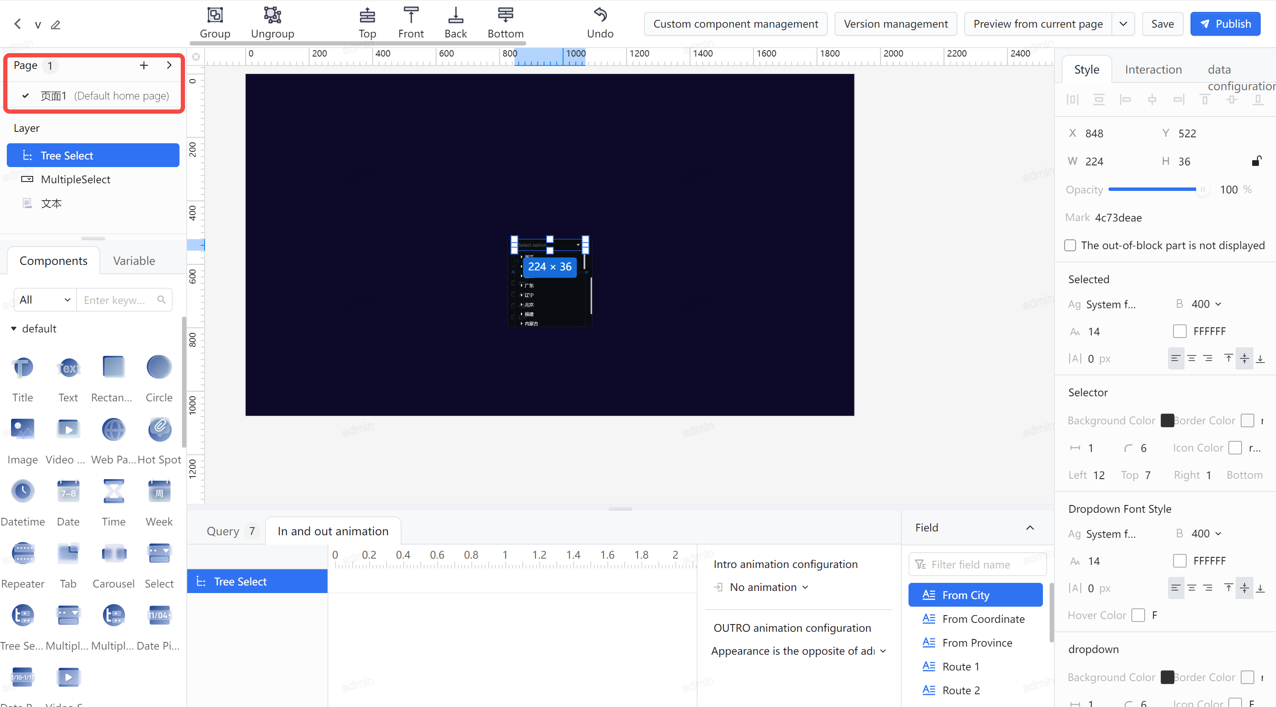Move layer to Top

pyautogui.click(x=367, y=22)
